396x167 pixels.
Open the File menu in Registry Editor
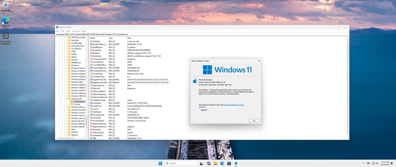tap(57, 31)
